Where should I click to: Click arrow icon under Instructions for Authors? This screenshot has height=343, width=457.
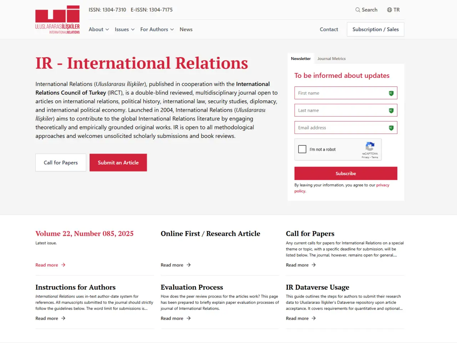tap(63, 318)
